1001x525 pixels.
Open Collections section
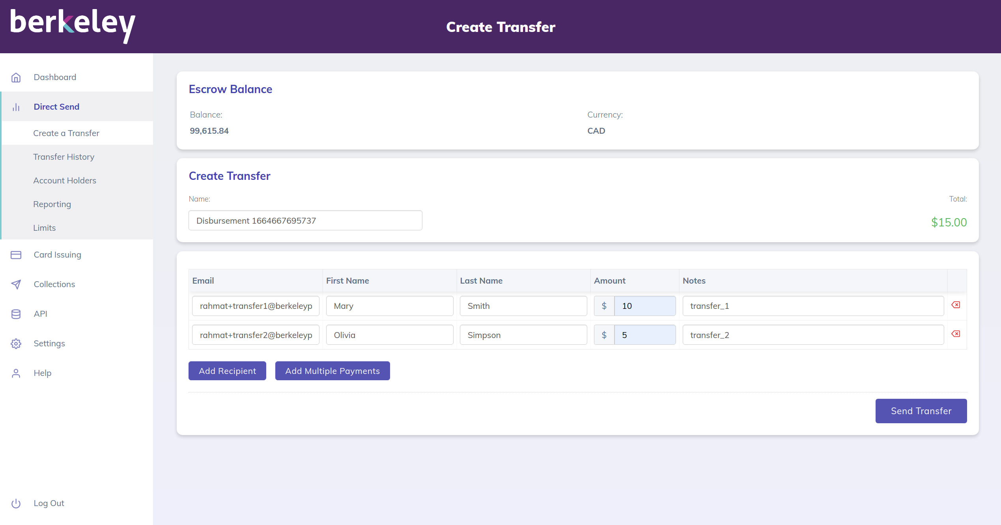click(x=77, y=284)
